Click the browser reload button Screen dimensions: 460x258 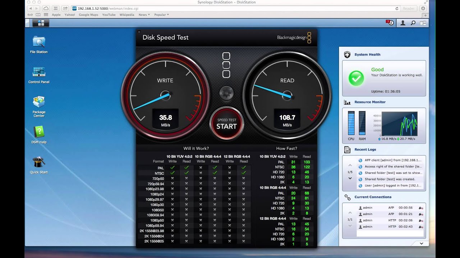coord(397,8)
